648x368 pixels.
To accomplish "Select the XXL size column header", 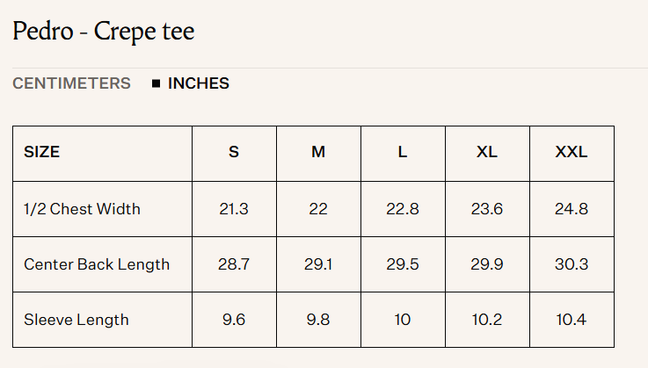I will tap(572, 152).
